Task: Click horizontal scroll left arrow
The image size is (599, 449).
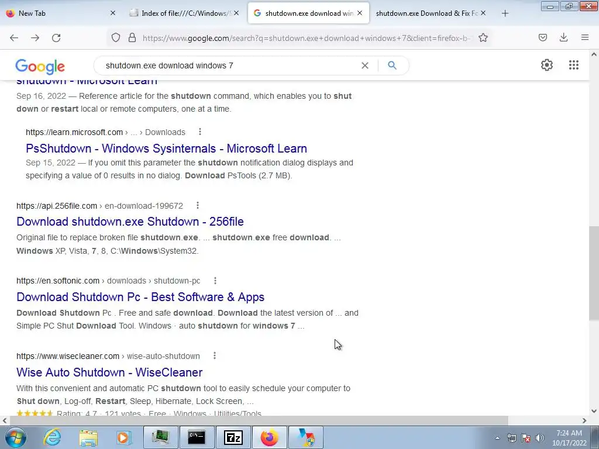Action: [x=4, y=420]
